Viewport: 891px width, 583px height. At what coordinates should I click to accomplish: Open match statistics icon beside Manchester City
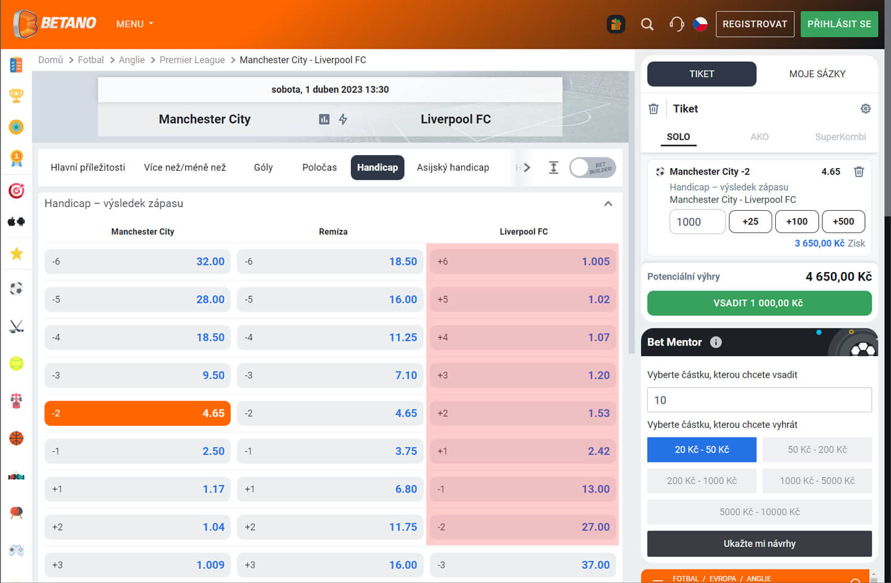(324, 119)
